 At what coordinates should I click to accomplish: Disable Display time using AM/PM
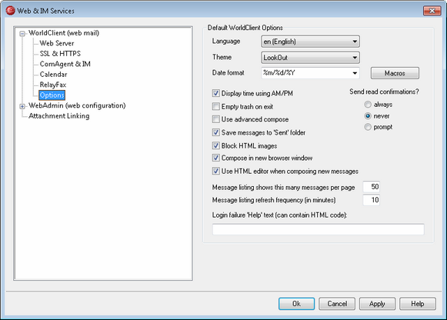pyautogui.click(x=216, y=93)
